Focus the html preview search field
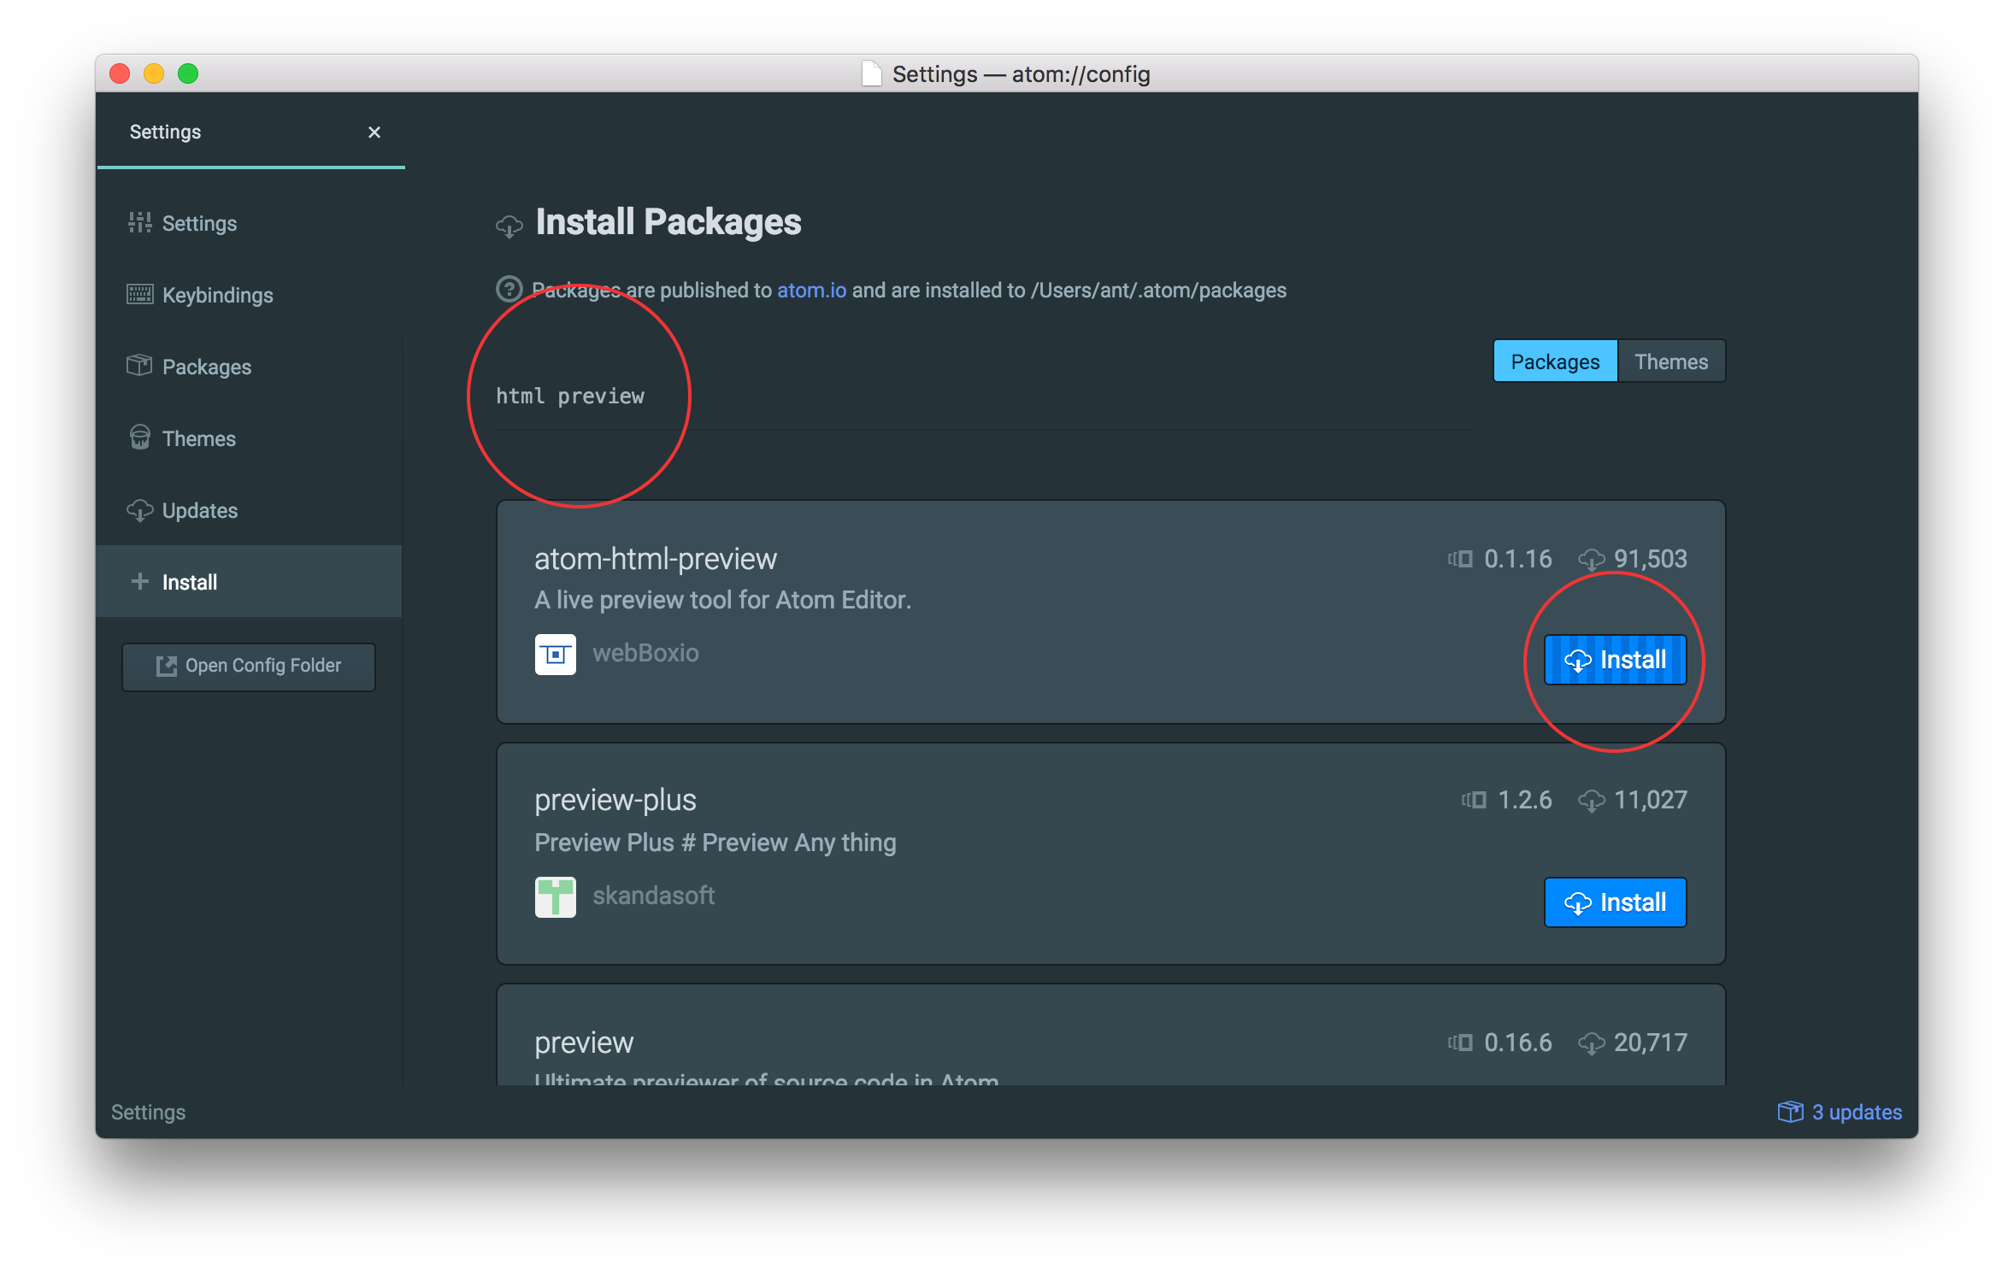2014x1275 pixels. (983, 397)
